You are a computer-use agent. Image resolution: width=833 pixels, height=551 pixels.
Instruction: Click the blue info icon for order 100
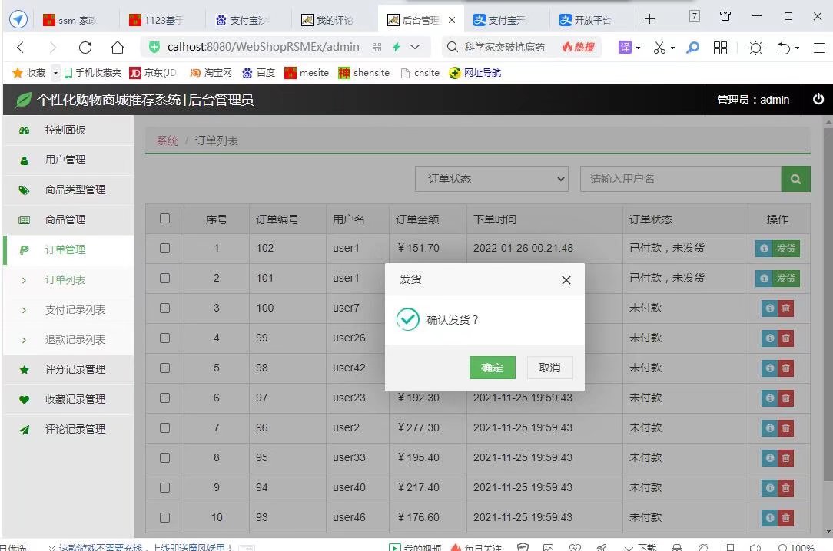click(x=769, y=308)
